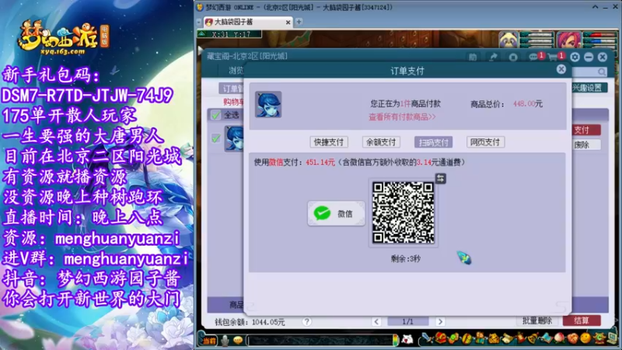Select the 余额支付 payment tab
Viewport: 622px width, 350px height.
click(x=381, y=142)
